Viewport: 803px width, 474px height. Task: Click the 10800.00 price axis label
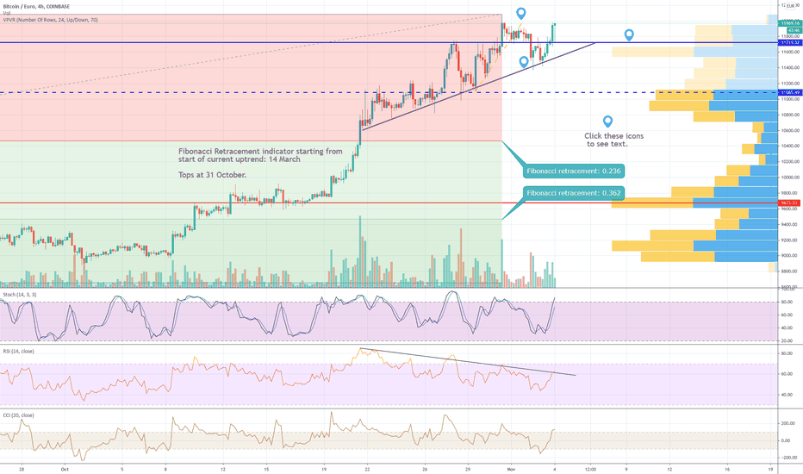790,115
